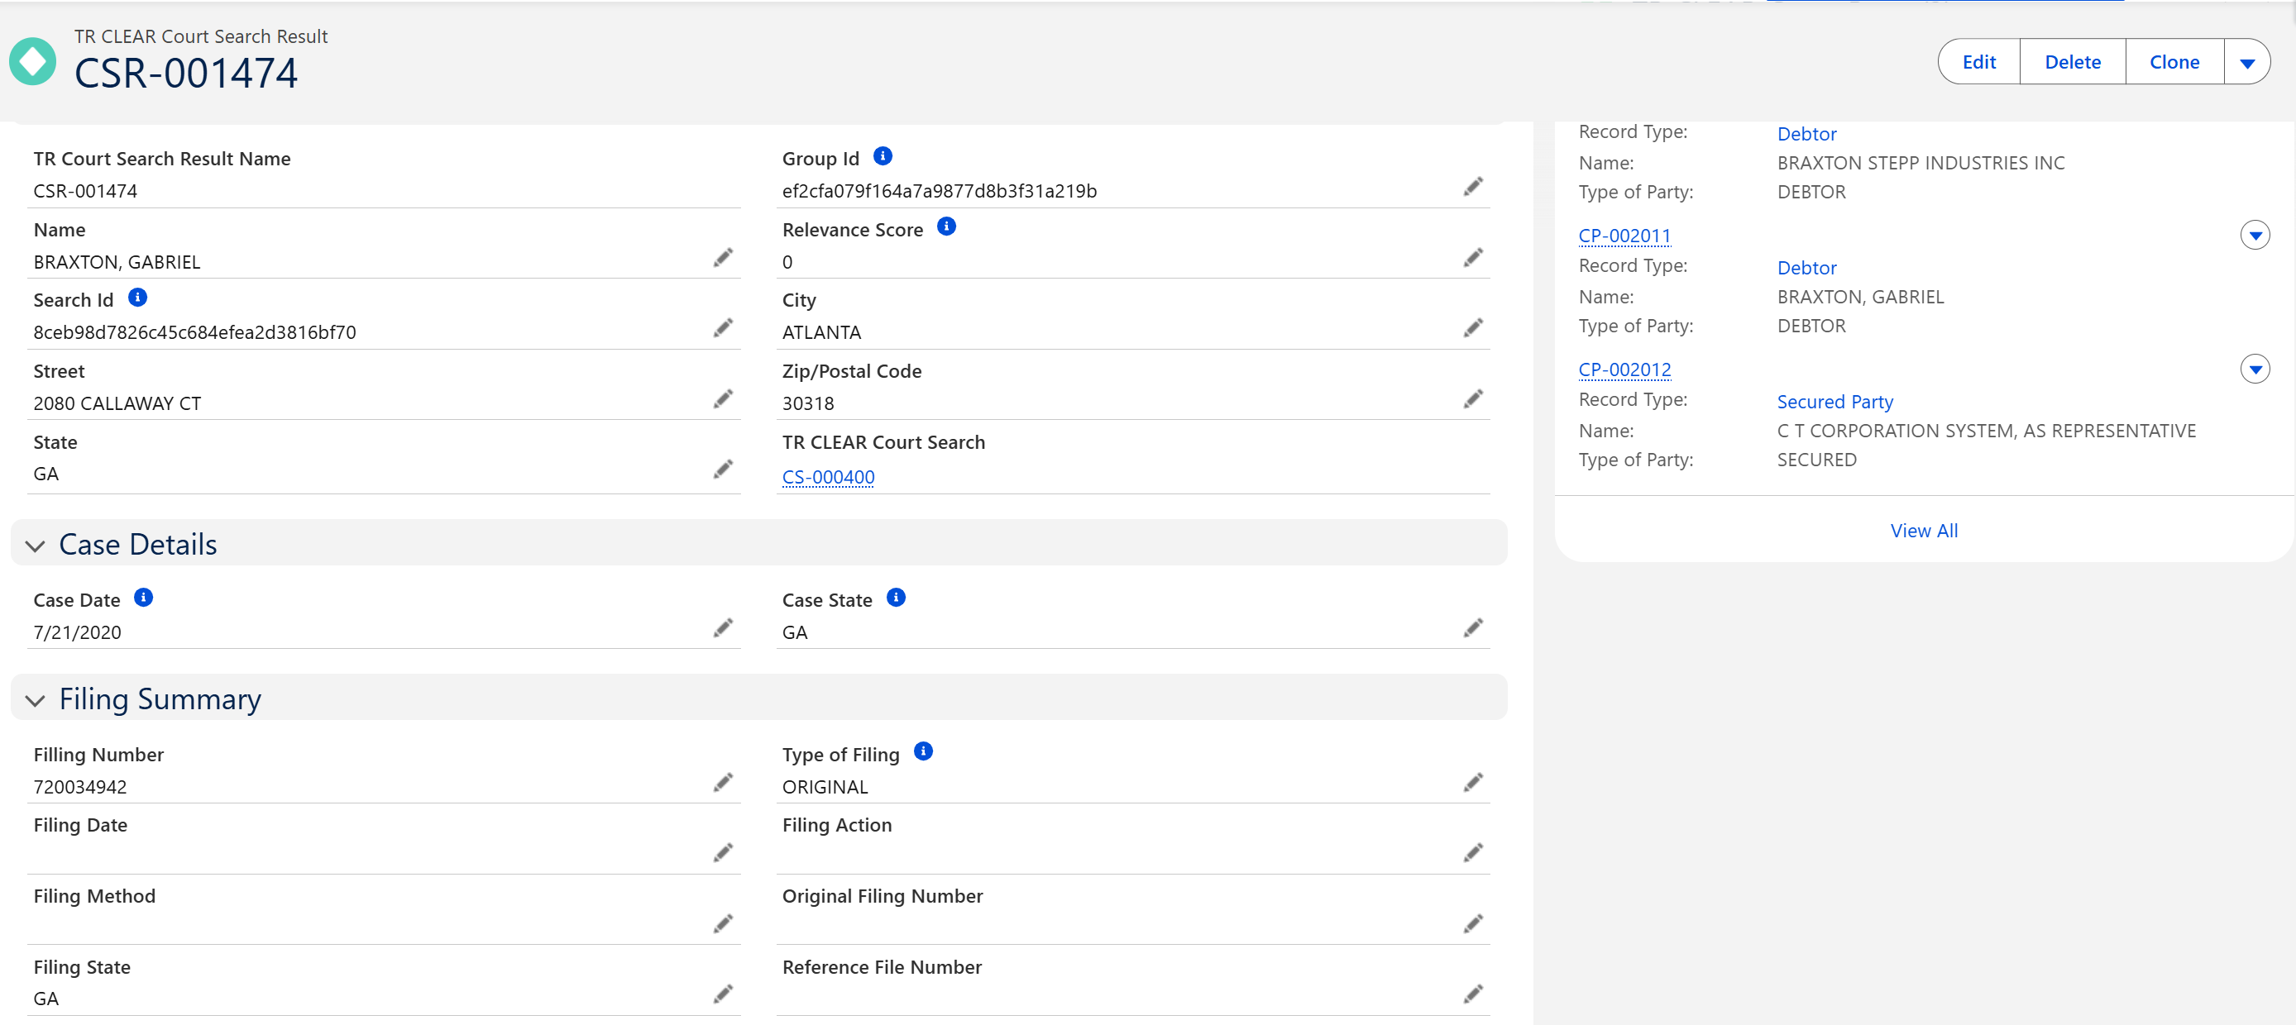Edit Original Filing Number pencil icon
Viewport: 2296px width, 1025px height.
[x=1472, y=923]
